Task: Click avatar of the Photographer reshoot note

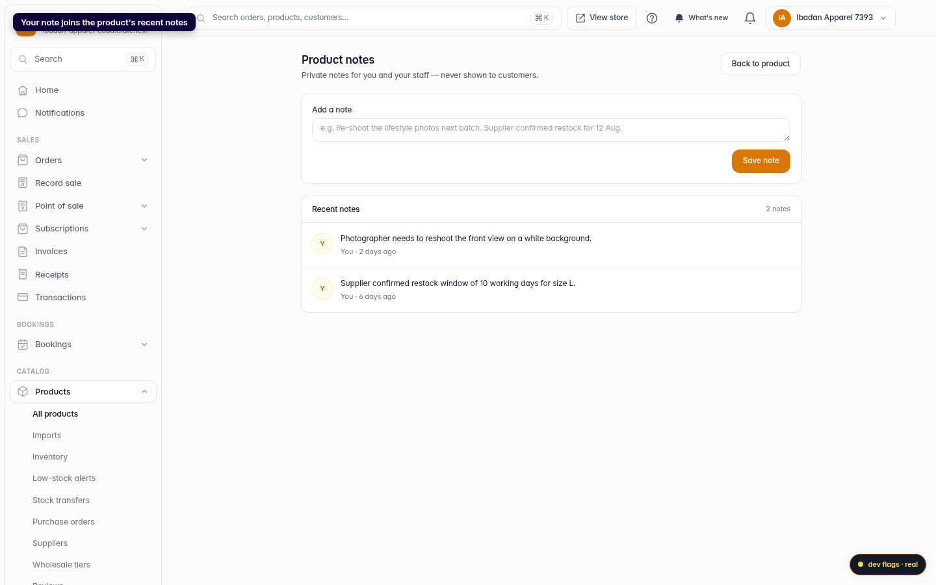Action: tap(322, 244)
